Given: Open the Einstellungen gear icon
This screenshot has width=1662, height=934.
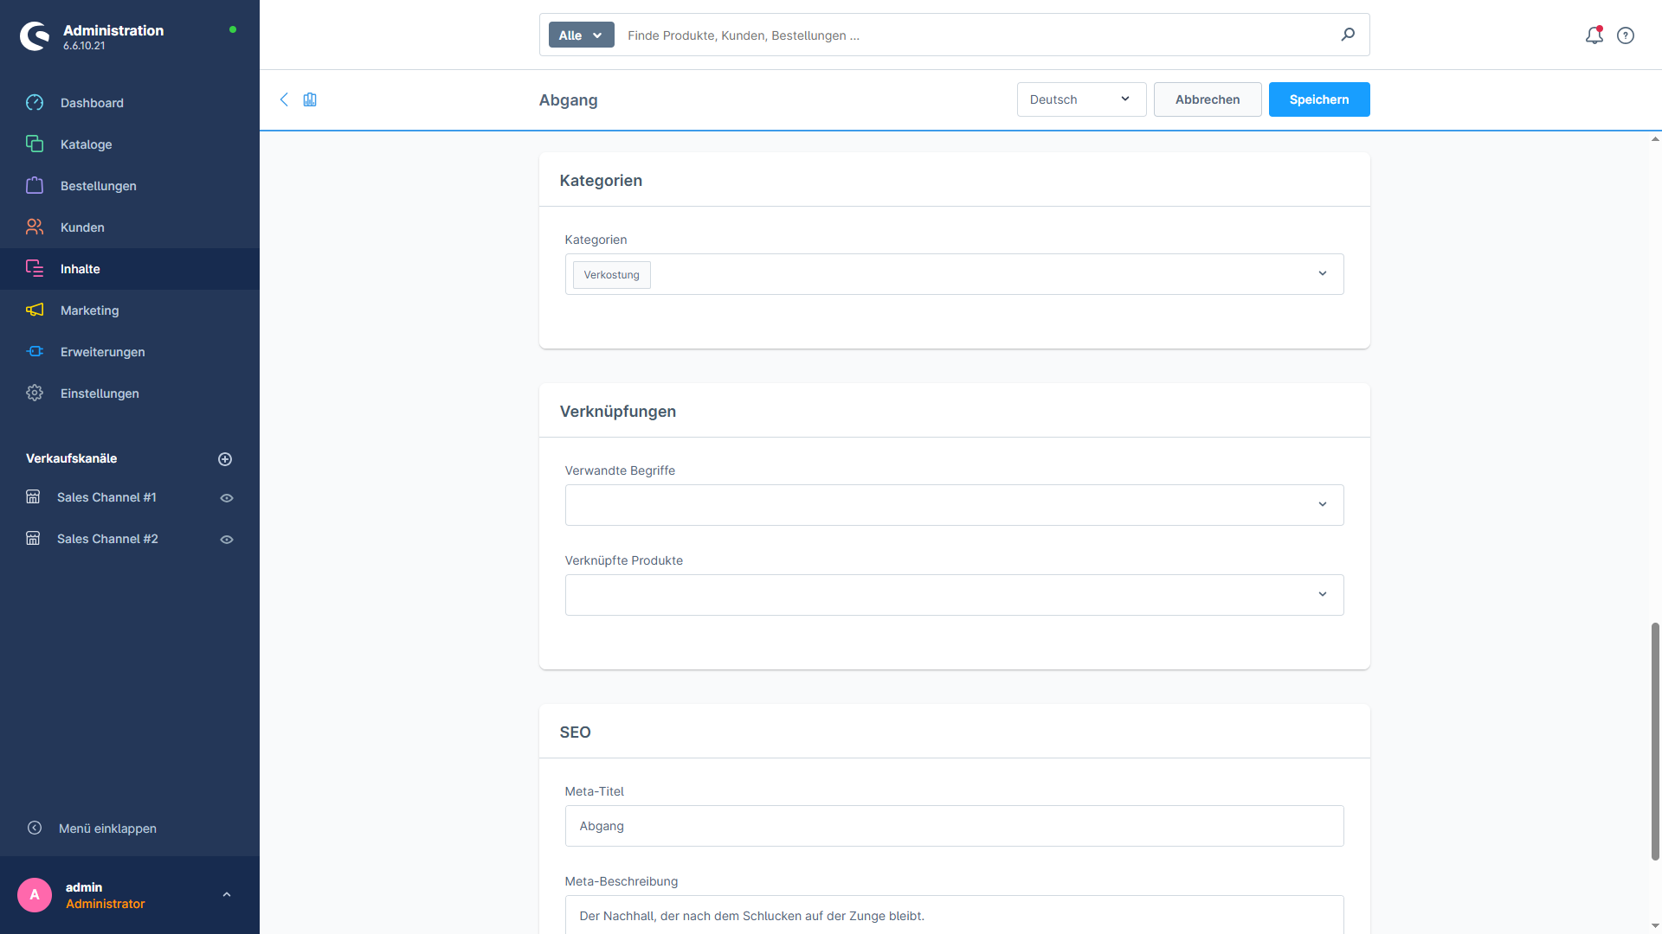Looking at the screenshot, I should pyautogui.click(x=35, y=393).
